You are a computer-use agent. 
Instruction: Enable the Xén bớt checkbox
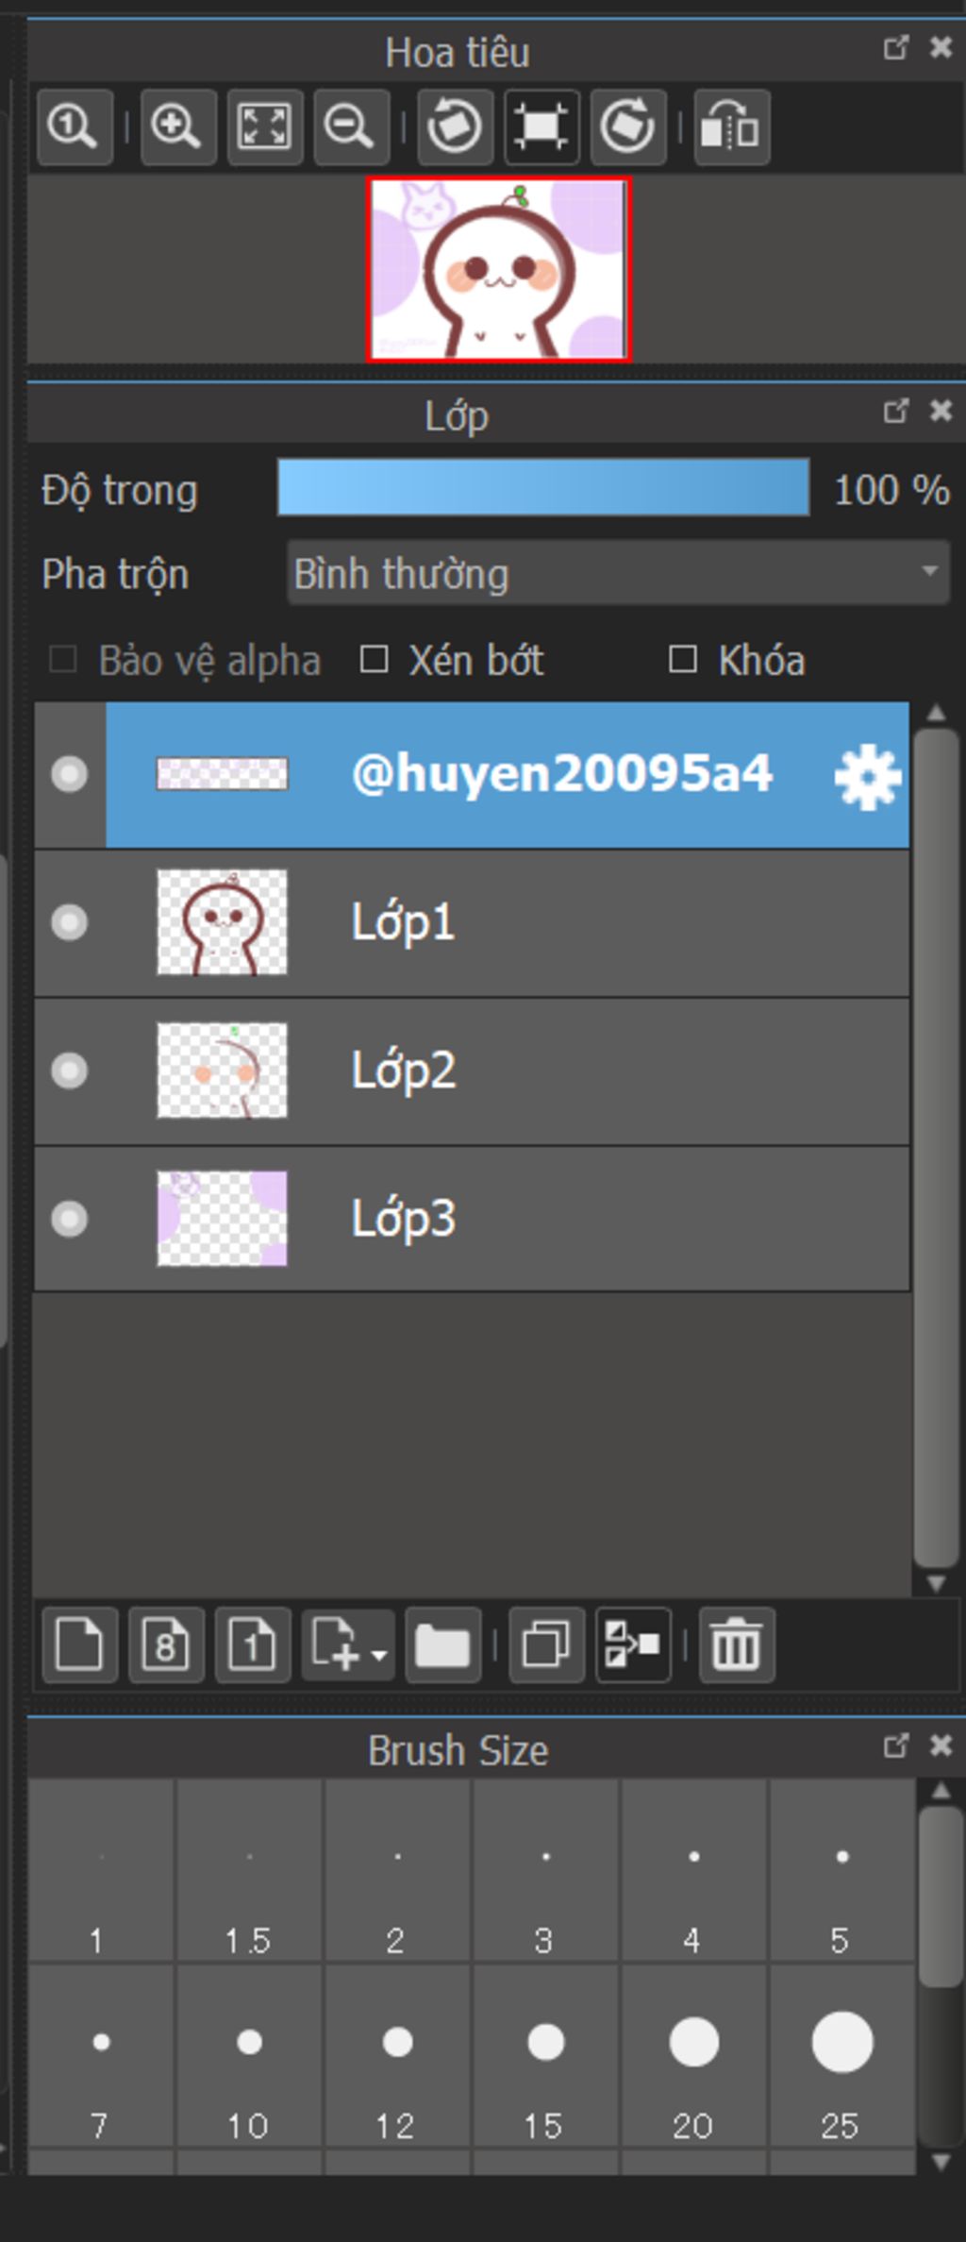click(375, 660)
